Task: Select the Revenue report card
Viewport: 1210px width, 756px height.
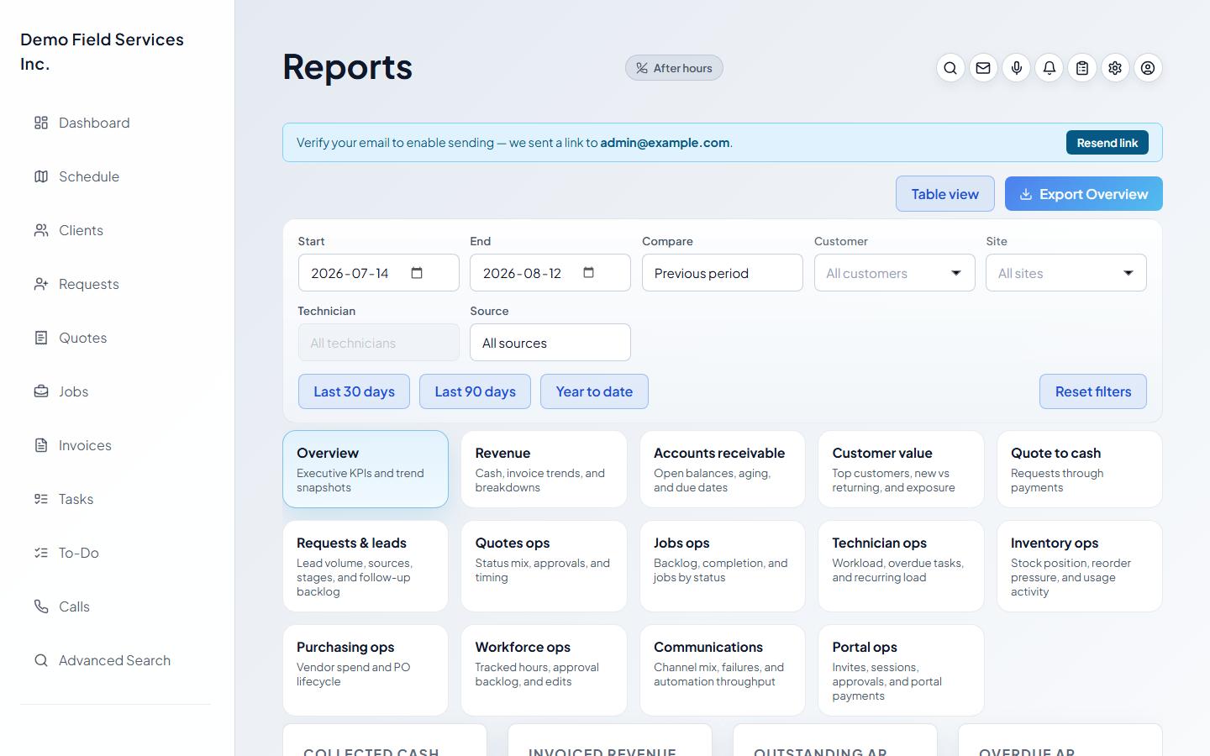Action: (x=544, y=469)
